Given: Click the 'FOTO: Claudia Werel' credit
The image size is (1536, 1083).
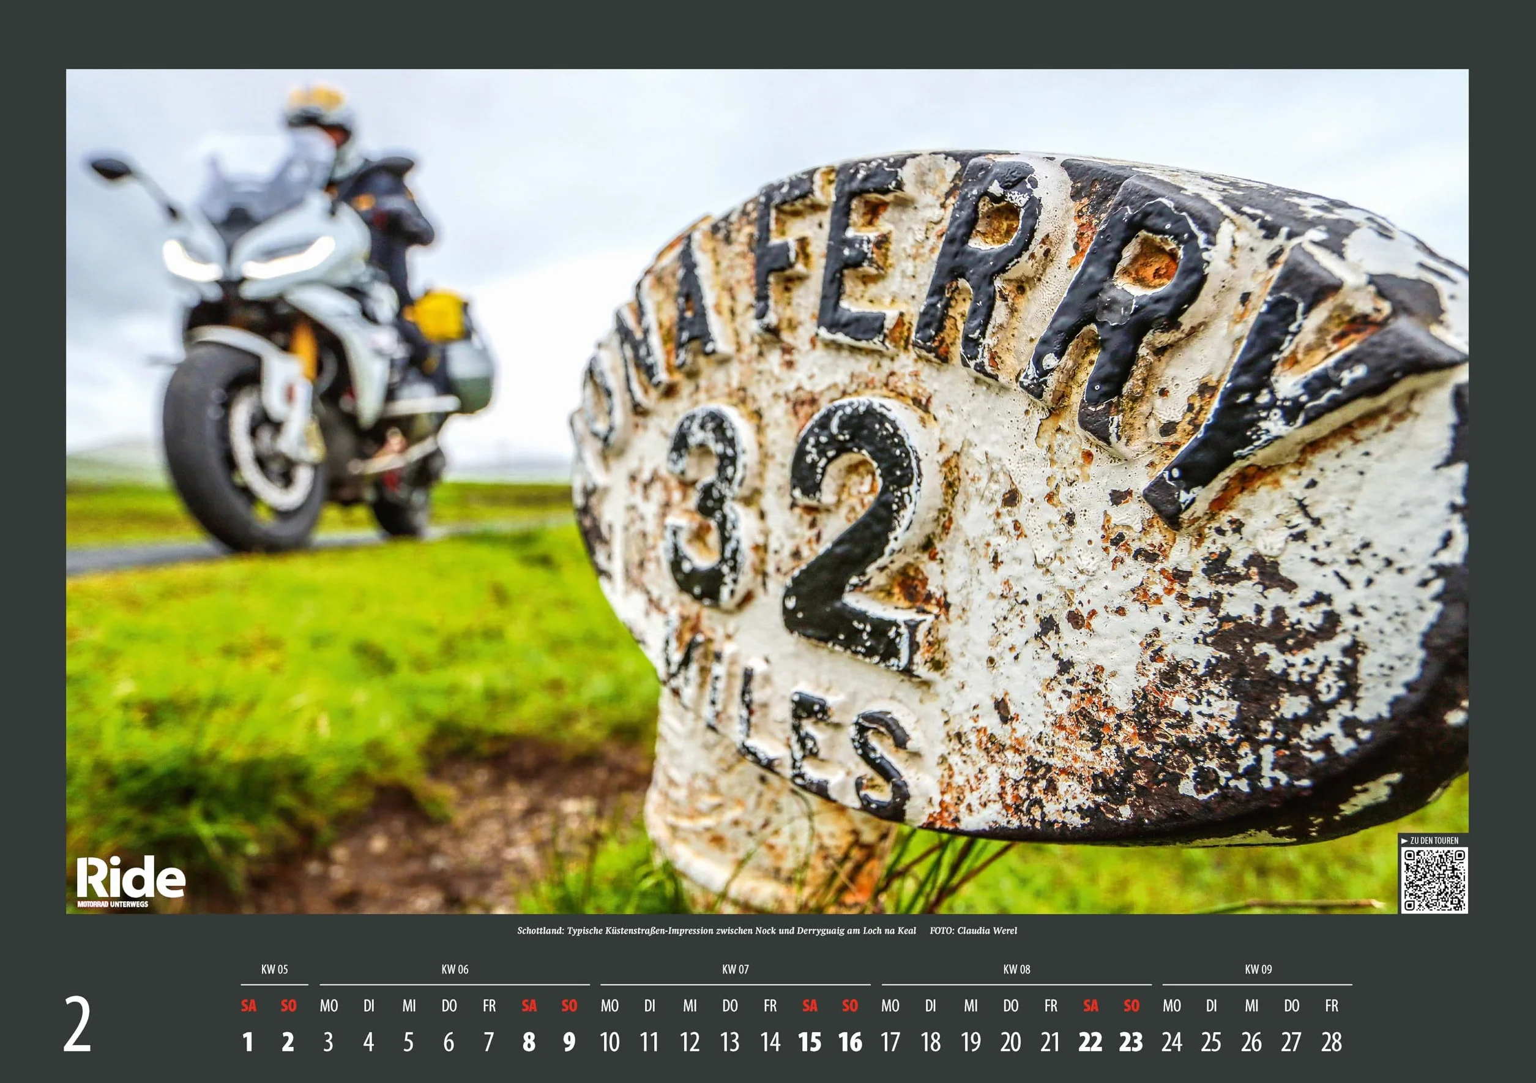Looking at the screenshot, I should pyautogui.click(x=974, y=931).
